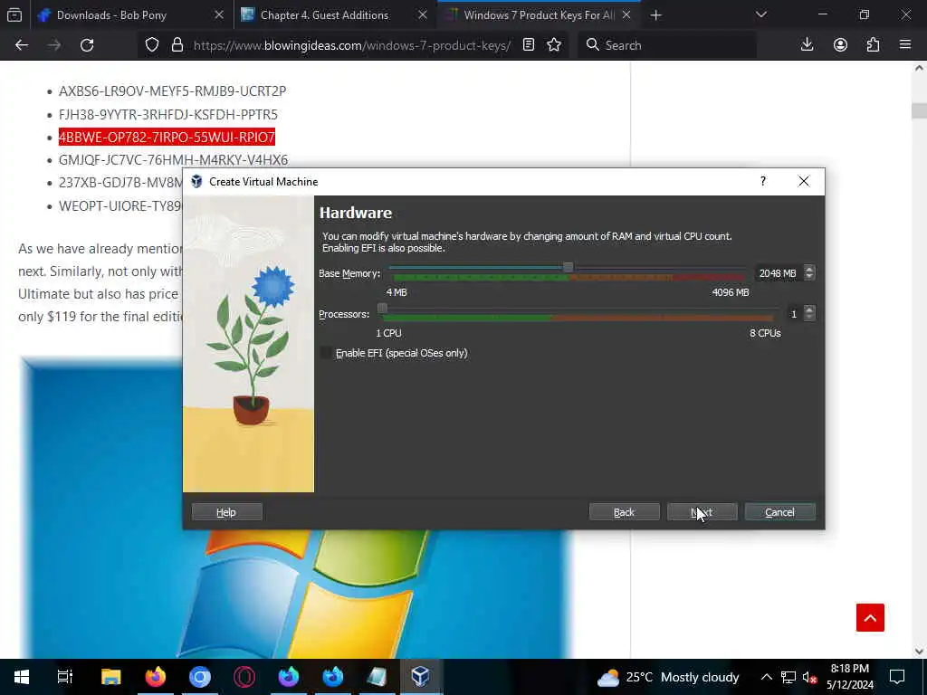
Task: Click the site padlock icon
Action: (x=177, y=45)
